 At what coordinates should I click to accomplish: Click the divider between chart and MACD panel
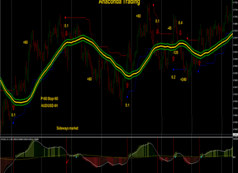click(x=116, y=137)
